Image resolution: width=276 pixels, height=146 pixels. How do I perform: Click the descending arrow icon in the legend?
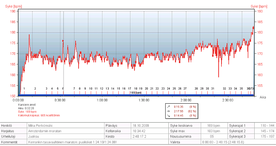(x=168, y=116)
